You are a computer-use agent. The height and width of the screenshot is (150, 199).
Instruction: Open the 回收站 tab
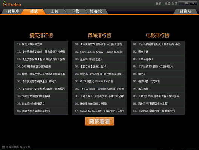[x=185, y=11]
